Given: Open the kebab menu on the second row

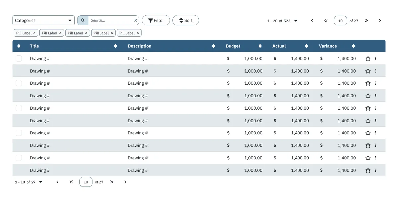Looking at the screenshot, I should (x=376, y=71).
